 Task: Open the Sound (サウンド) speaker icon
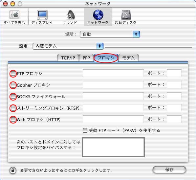pyautogui.click(x=71, y=15)
